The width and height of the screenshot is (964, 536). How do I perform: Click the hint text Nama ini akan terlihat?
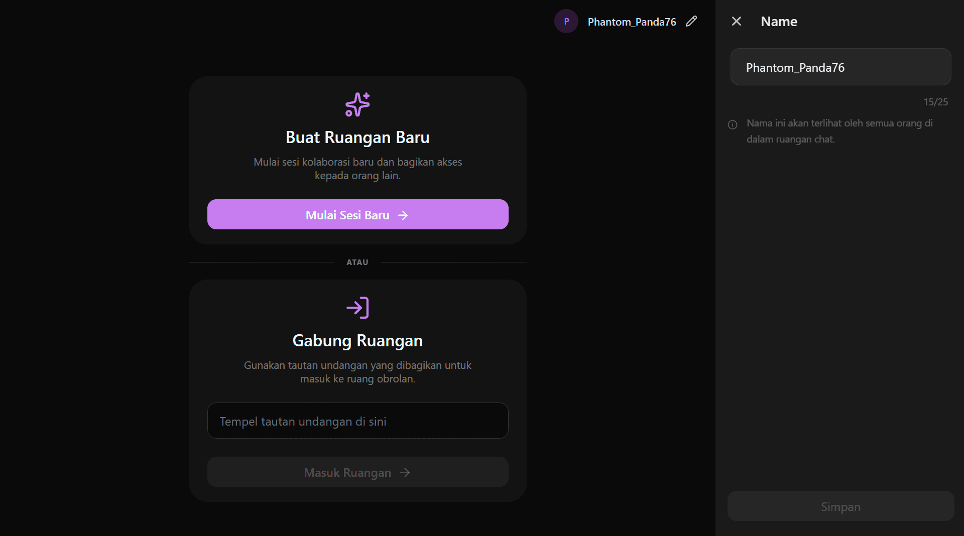click(x=839, y=131)
